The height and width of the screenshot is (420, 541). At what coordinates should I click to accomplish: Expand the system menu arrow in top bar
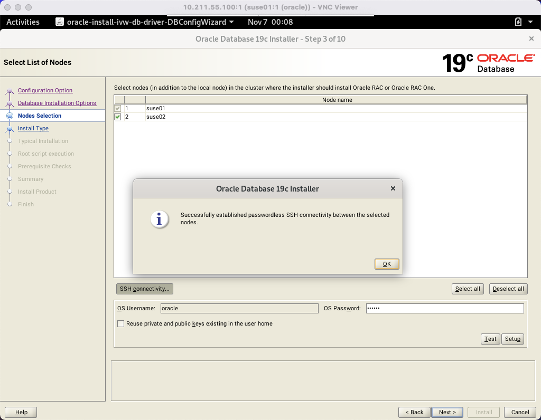(x=530, y=22)
